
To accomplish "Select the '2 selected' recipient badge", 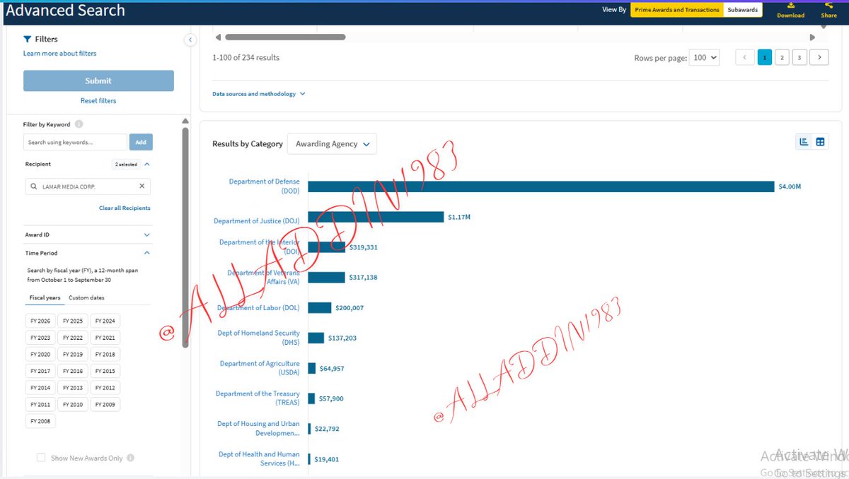I will (127, 164).
